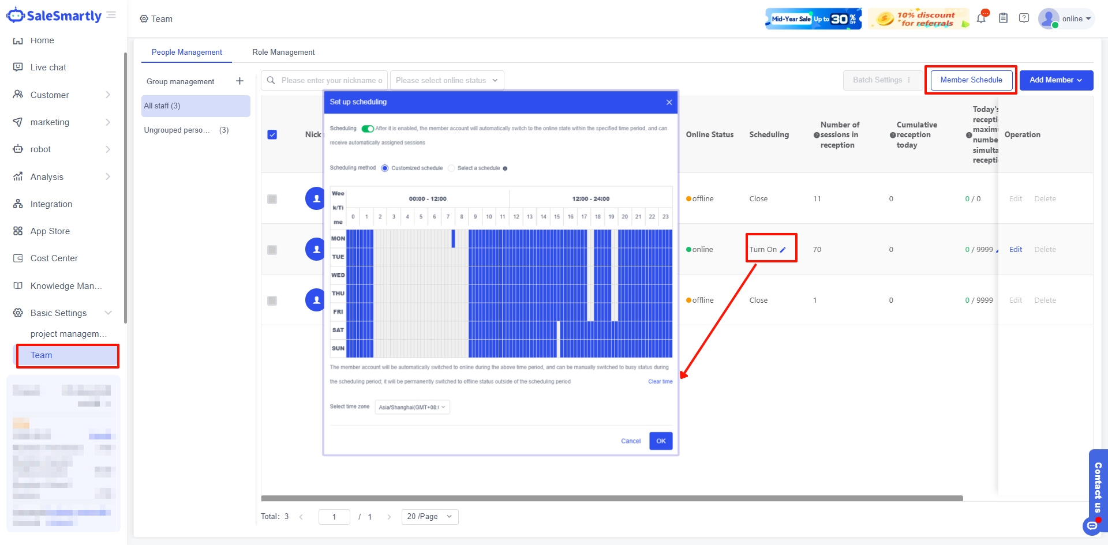Uncheck the select-all checkbox in table header
Viewport: 1108px width, 545px height.
pos(272,134)
